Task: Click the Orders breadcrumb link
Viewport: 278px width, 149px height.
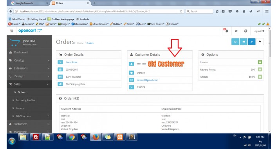Action: pyautogui.click(x=90, y=43)
